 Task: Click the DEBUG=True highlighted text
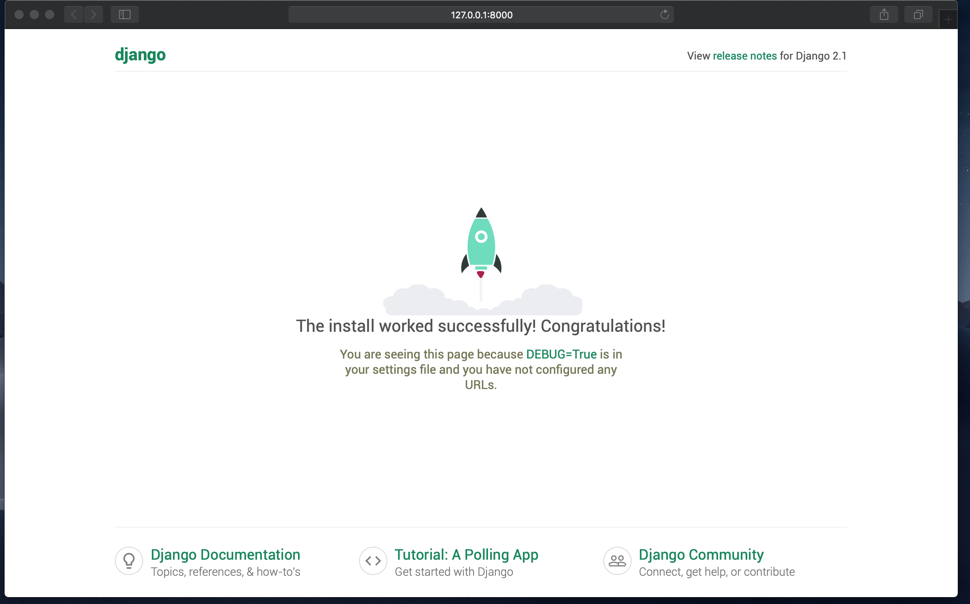tap(561, 354)
